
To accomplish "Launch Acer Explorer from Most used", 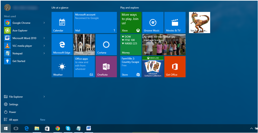I will pos(24,30).
